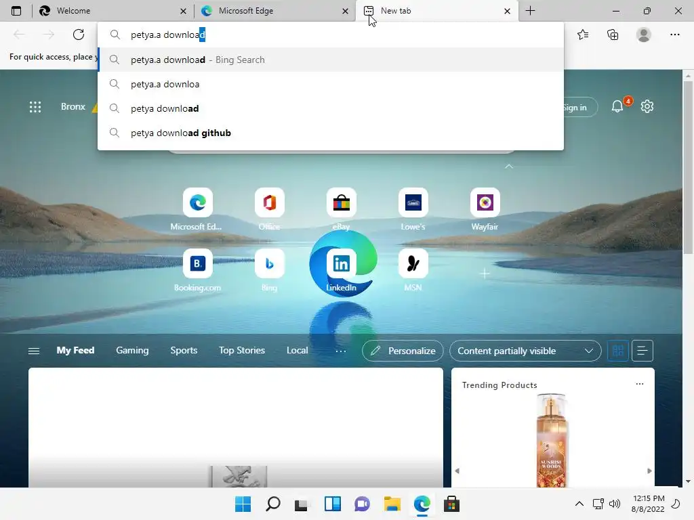Choose 'petya download github' suggestion

[x=331, y=133]
